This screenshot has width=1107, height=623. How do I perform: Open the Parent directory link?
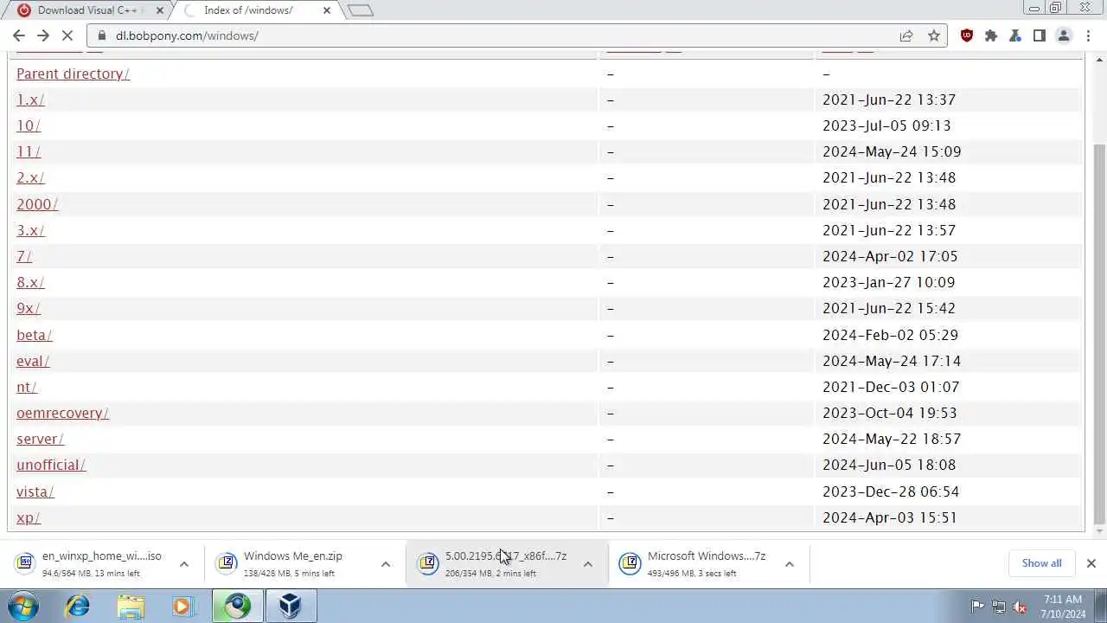tap(73, 74)
